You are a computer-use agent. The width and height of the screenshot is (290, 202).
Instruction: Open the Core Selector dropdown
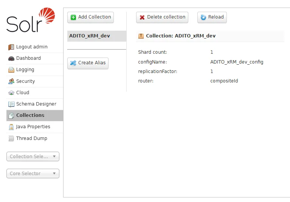[33, 174]
